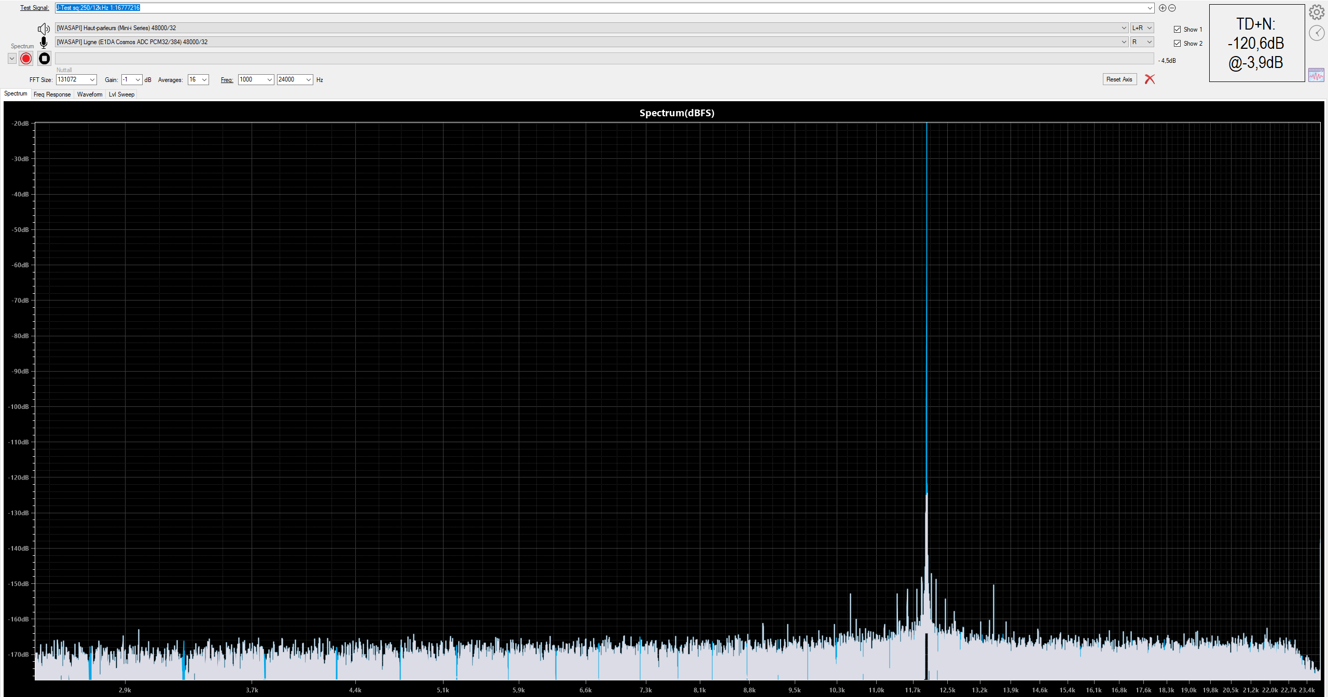Screen dimensions: 1328x697
Task: Click the -100dB y-axis label
Action: point(19,406)
